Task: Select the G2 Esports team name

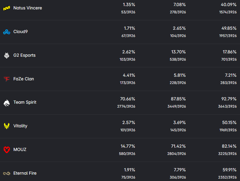Action: click(x=24, y=55)
